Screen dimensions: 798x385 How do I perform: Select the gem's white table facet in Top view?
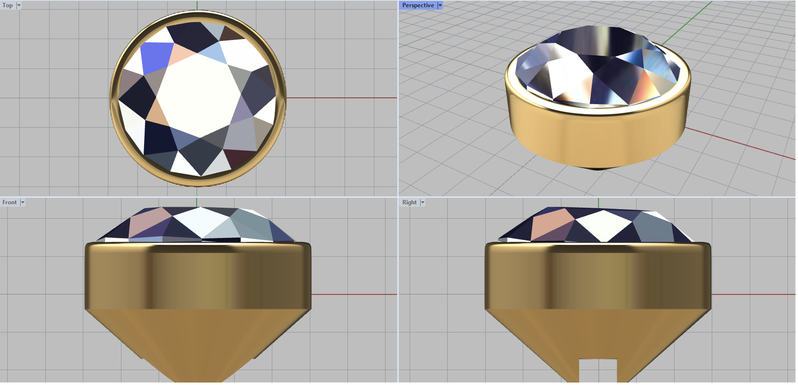click(x=197, y=95)
